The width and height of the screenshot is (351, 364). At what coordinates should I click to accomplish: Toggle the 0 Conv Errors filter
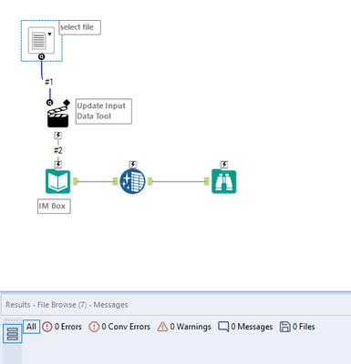pos(119,327)
